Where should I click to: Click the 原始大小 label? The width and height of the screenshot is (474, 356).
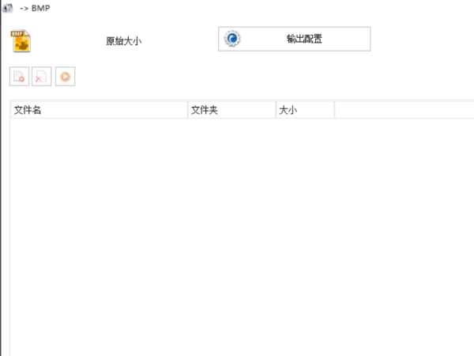[x=124, y=41]
